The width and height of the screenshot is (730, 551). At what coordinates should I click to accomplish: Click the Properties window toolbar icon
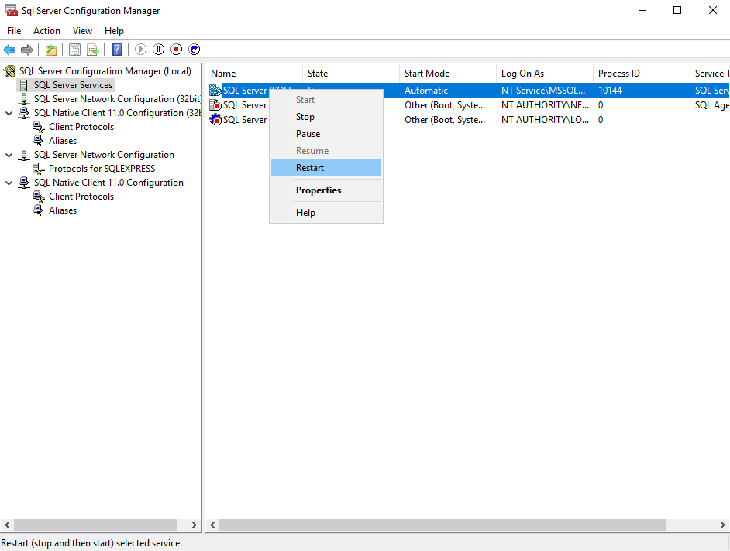click(x=74, y=49)
